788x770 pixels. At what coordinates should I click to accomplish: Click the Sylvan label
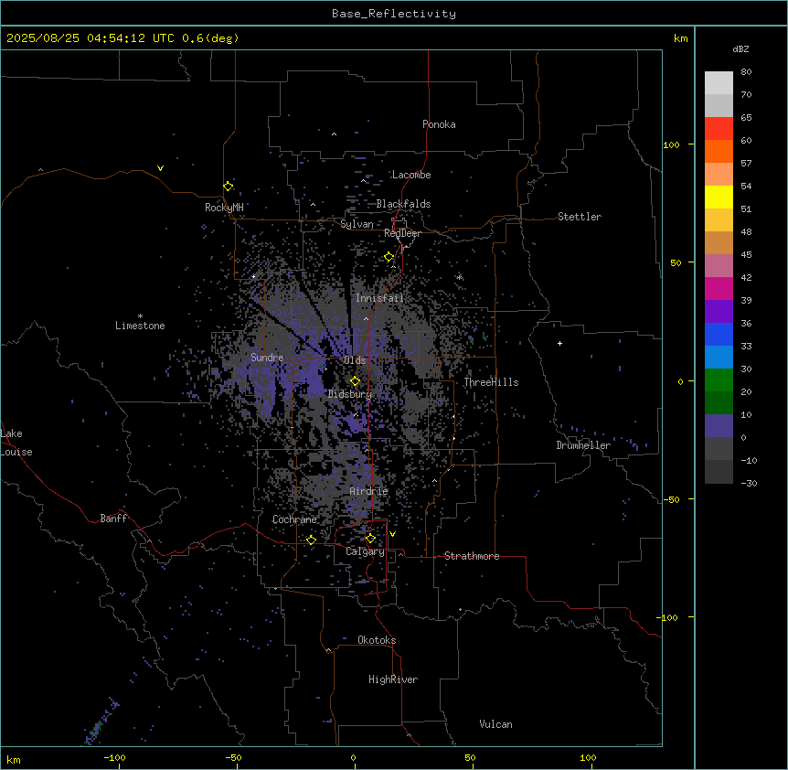pos(357,224)
